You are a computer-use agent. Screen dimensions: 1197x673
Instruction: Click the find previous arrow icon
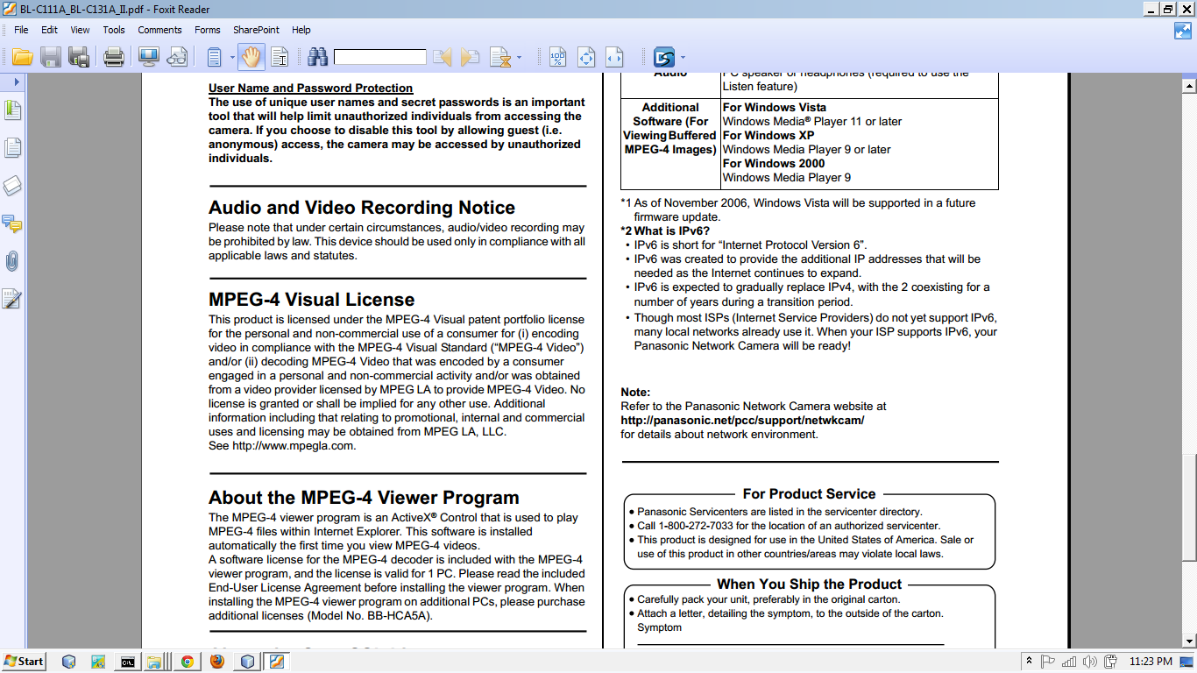click(x=443, y=58)
